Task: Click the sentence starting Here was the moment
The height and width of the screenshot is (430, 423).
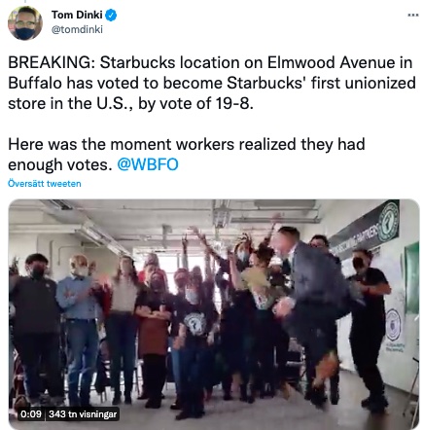Action: [187, 155]
